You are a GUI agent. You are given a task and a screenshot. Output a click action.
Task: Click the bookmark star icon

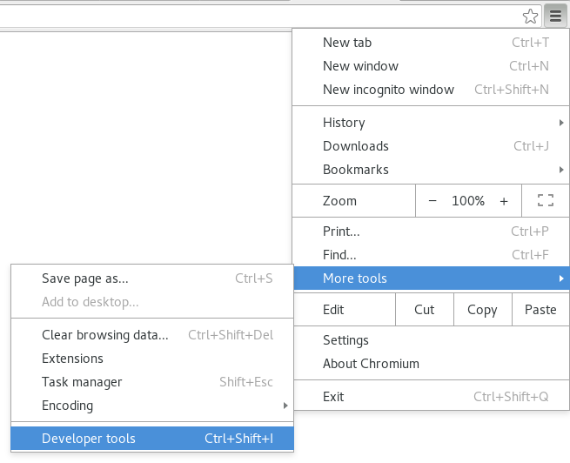tap(530, 16)
